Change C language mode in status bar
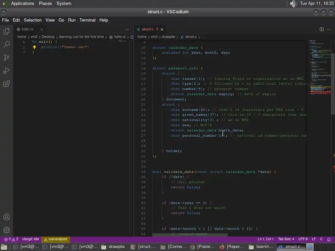Viewport: 335px width, 251px height. point(321,239)
